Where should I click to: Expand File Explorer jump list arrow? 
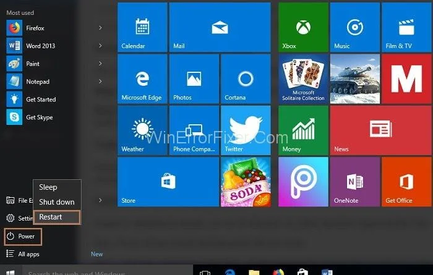(x=100, y=200)
